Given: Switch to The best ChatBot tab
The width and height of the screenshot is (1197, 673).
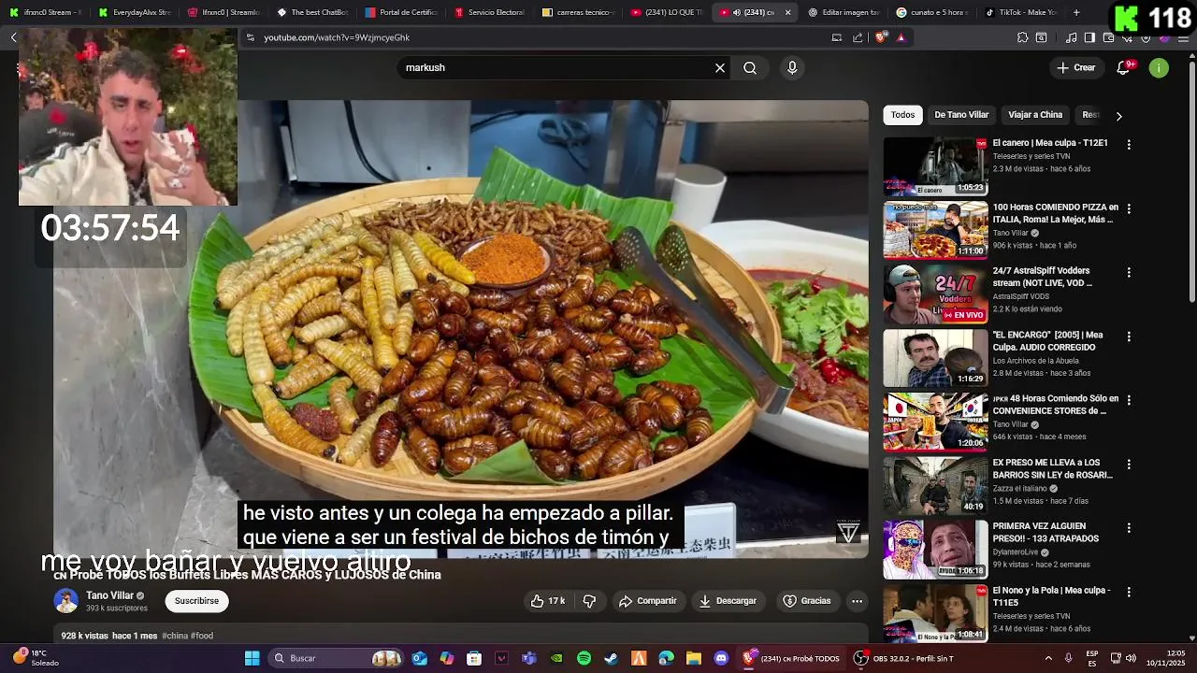Looking at the screenshot, I should tap(313, 12).
